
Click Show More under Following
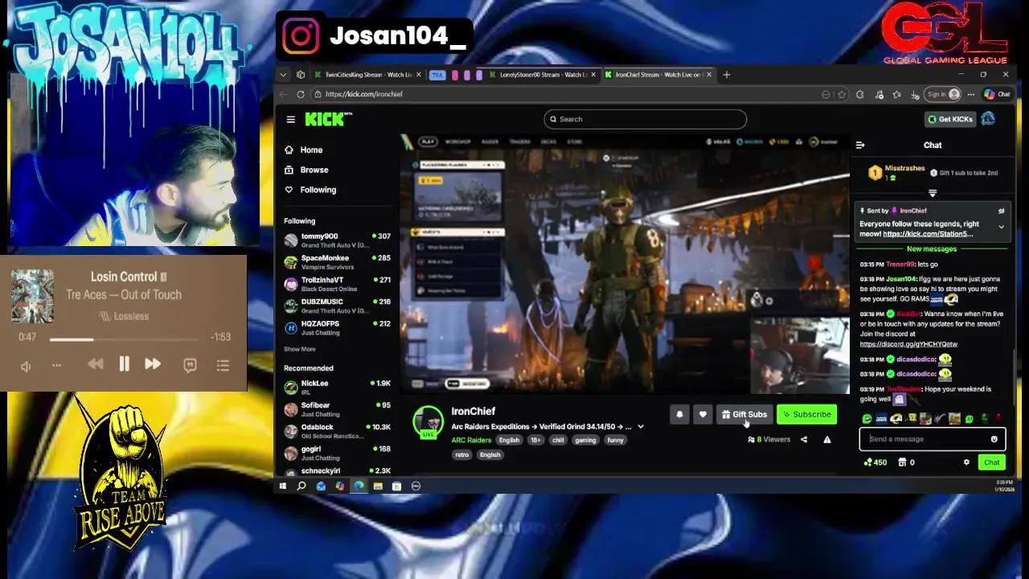pyautogui.click(x=299, y=349)
